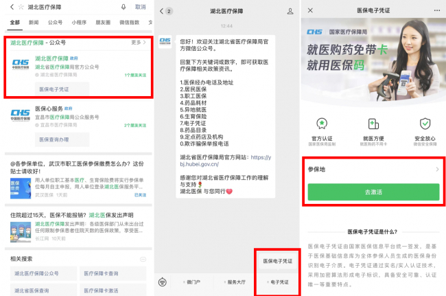446x296 pixels.
Task: Open the account profile person icon in chat
Action: tap(290, 11)
